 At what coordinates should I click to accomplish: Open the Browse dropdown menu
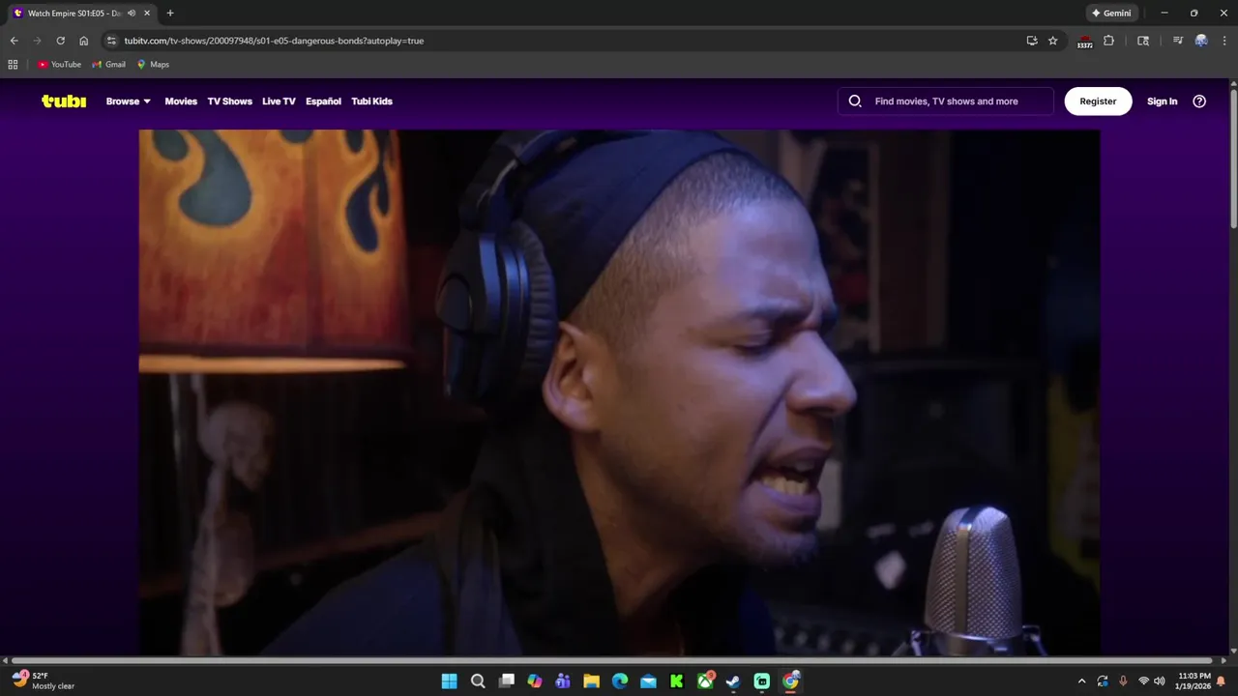(128, 101)
